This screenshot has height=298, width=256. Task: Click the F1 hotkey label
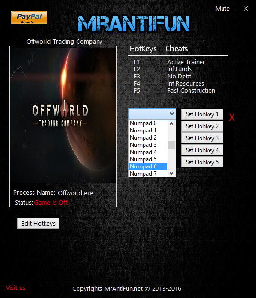137,62
